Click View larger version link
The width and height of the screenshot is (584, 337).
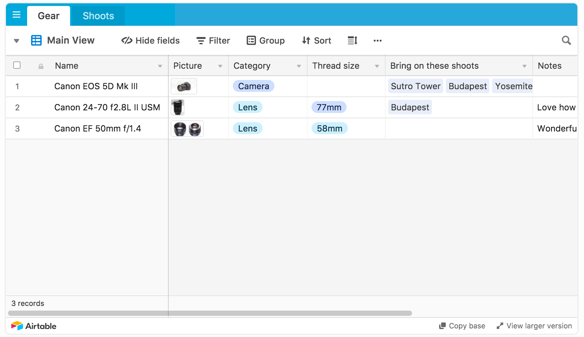click(x=534, y=326)
